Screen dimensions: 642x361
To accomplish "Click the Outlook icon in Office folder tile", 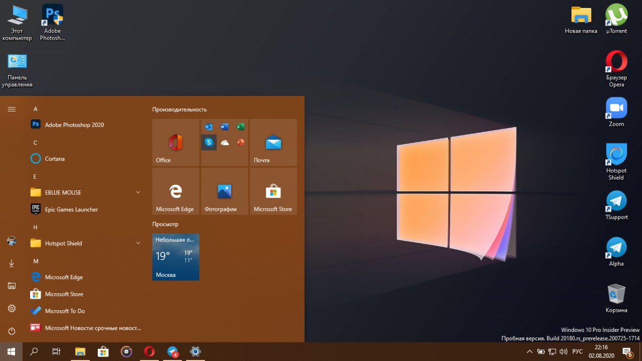I will pyautogui.click(x=209, y=127).
